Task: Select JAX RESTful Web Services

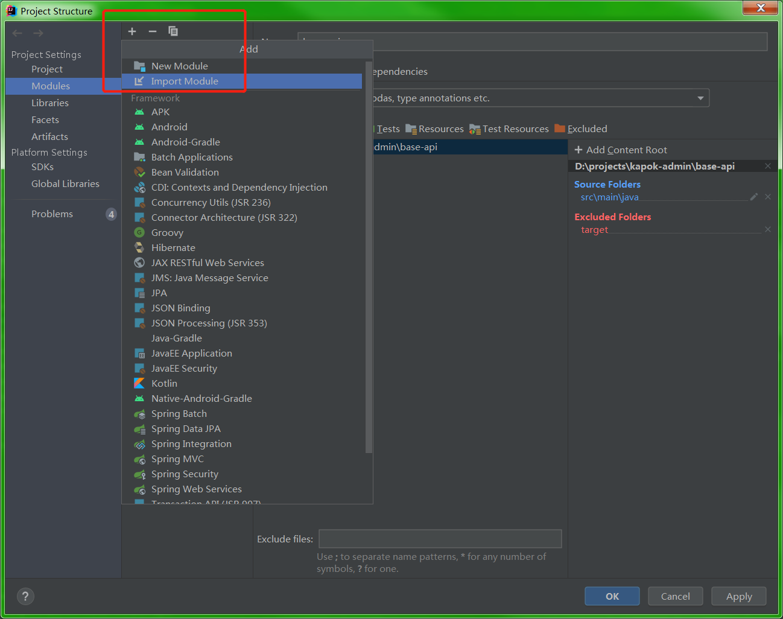Action: tap(243, 263)
